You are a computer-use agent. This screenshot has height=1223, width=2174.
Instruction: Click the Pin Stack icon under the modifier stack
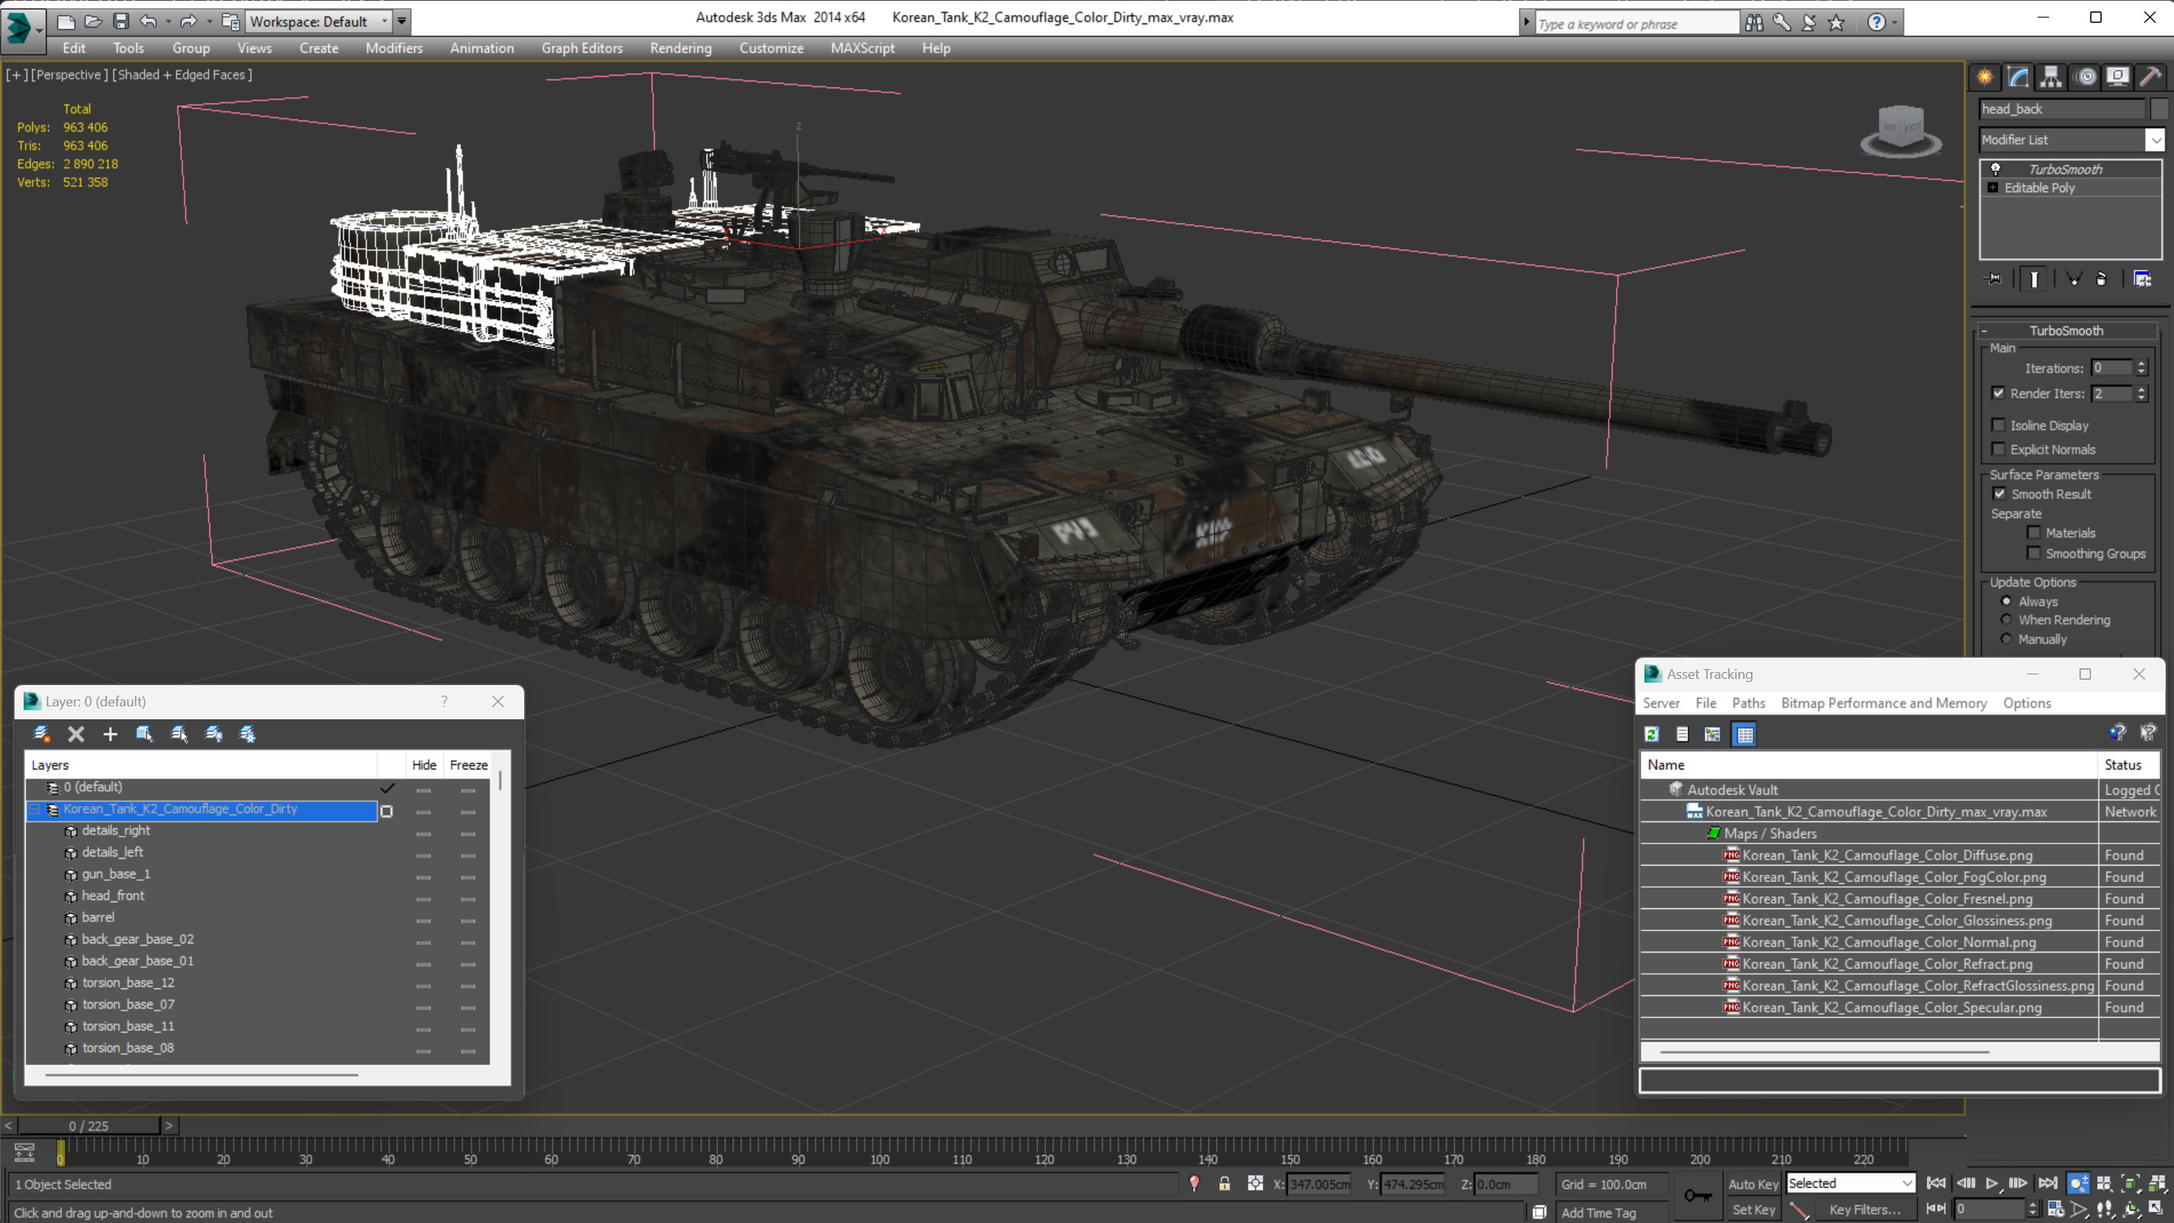coord(1993,279)
